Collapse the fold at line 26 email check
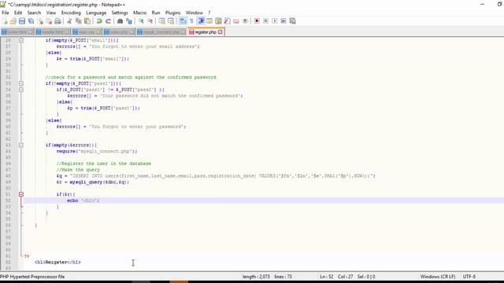Image resolution: width=504 pixels, height=283 pixels. (x=21, y=40)
